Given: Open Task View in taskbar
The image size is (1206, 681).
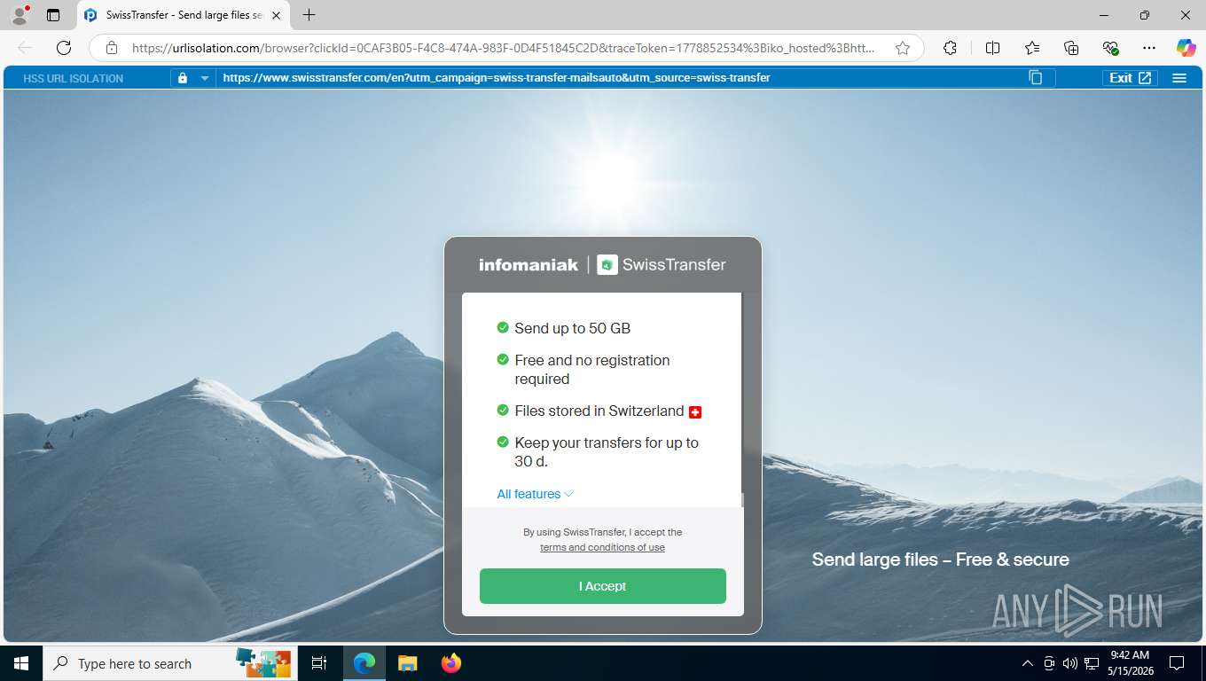Looking at the screenshot, I should tap(319, 663).
